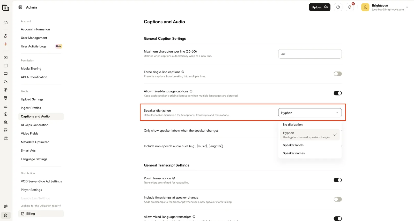This screenshot has width=414, height=221.
Task: Open the puzzle integrations icon in the sidebar
Action: (x=6, y=139)
